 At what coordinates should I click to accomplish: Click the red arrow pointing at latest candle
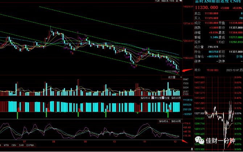(x=188, y=70)
